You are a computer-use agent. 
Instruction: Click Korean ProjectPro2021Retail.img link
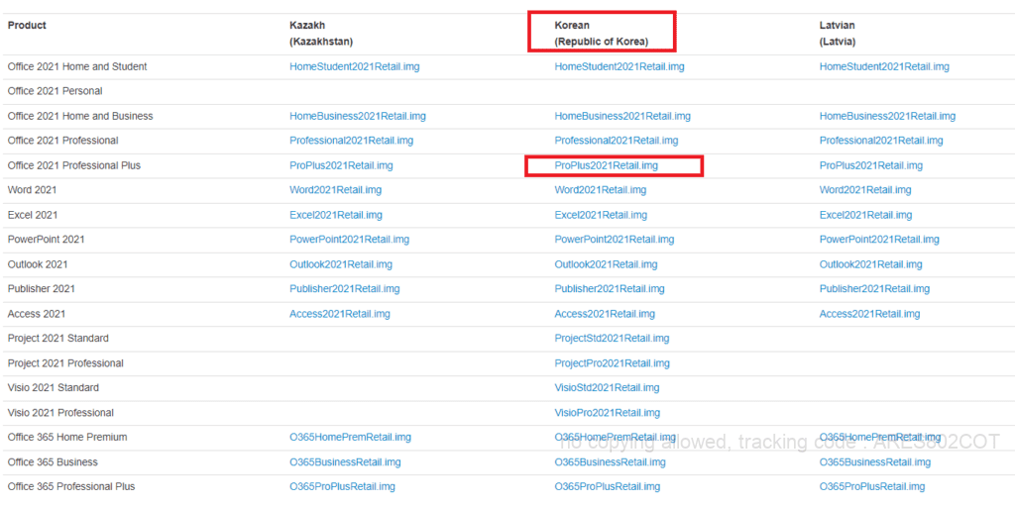(x=613, y=363)
